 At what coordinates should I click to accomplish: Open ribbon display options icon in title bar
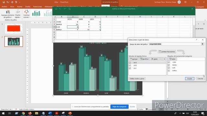coord(185,2)
